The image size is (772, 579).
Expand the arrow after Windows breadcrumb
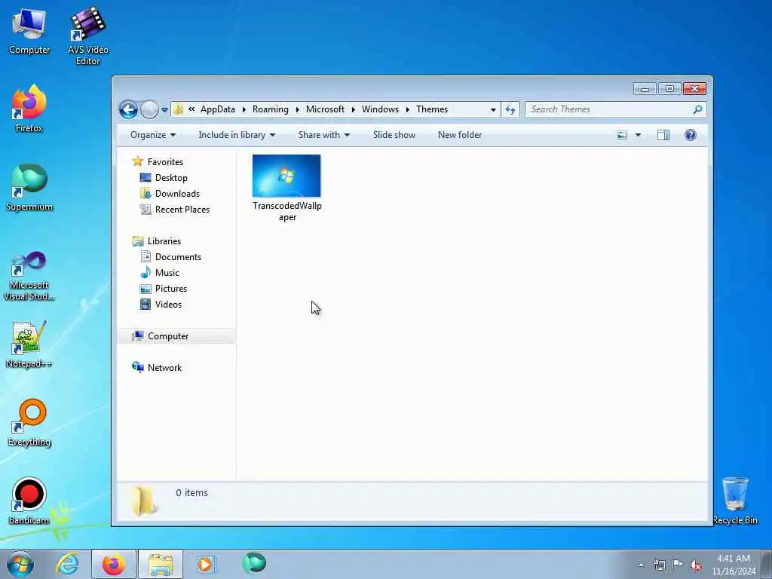[408, 109]
